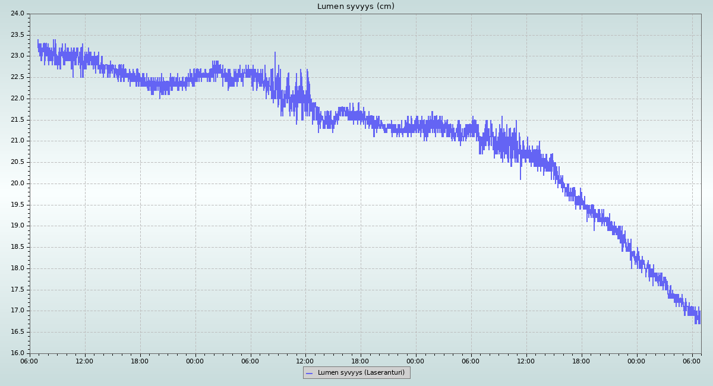The image size is (713, 386).
Task: Click the 16.0 y-axis label at bottom
Action: click(x=17, y=353)
